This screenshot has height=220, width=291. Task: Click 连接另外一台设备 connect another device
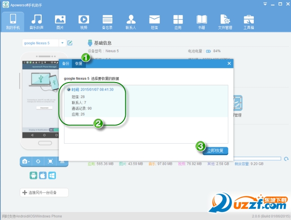44,193
